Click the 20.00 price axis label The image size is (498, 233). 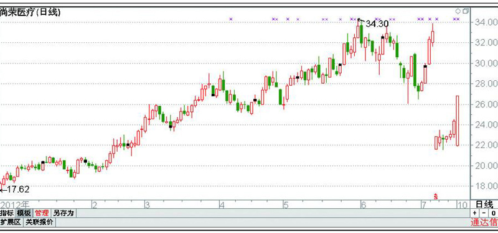pyautogui.click(x=487, y=166)
